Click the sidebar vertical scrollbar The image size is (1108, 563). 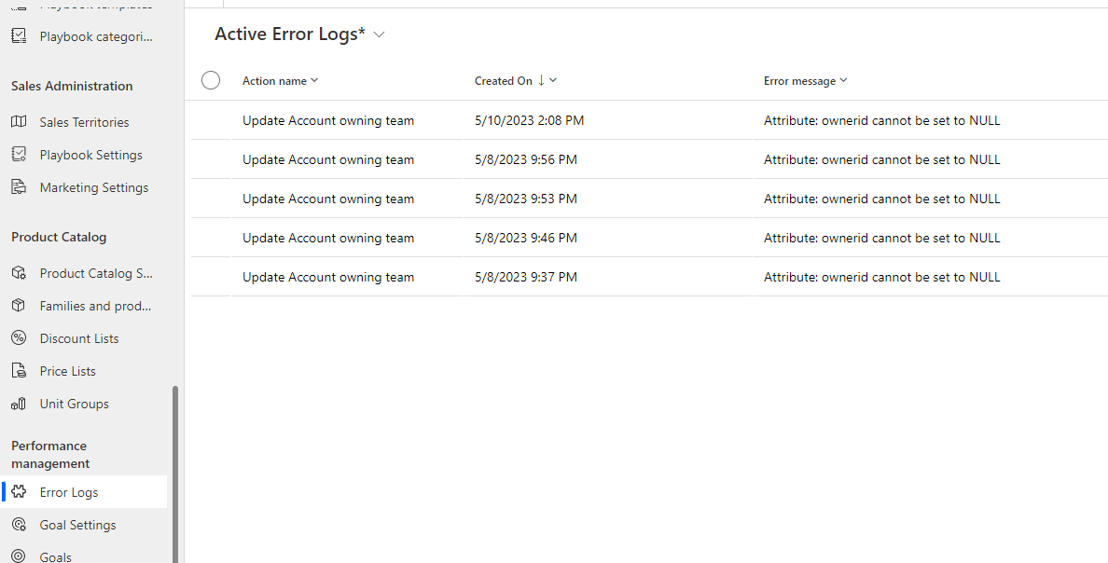[175, 466]
